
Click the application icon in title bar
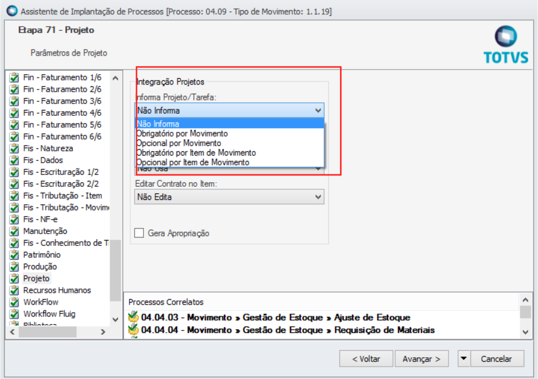pos(12,11)
